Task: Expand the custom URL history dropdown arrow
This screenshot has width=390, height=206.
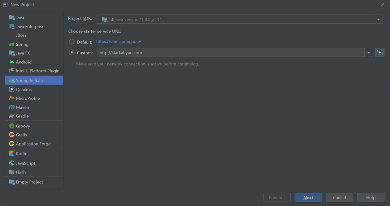Action: coord(369,53)
